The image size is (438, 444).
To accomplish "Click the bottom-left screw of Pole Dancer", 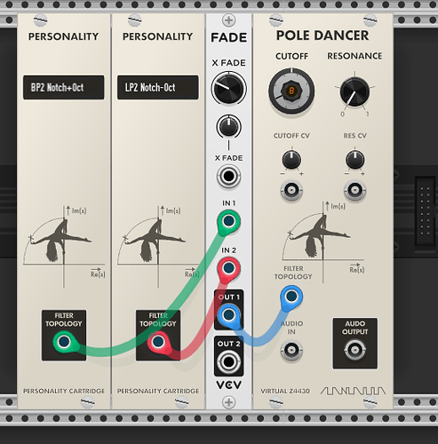I will click(275, 402).
